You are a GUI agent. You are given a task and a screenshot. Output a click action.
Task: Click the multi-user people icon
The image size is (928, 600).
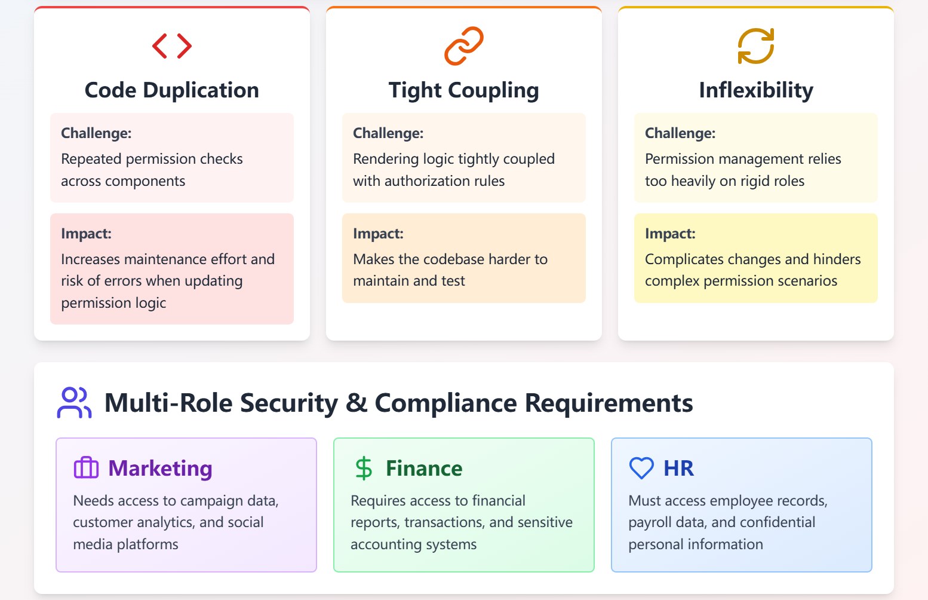(74, 403)
